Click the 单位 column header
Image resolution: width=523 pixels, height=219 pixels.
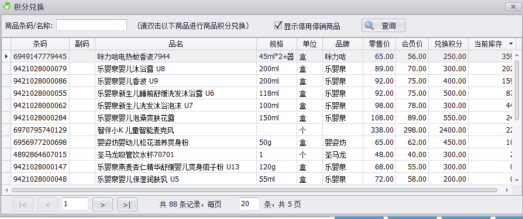[x=309, y=44]
